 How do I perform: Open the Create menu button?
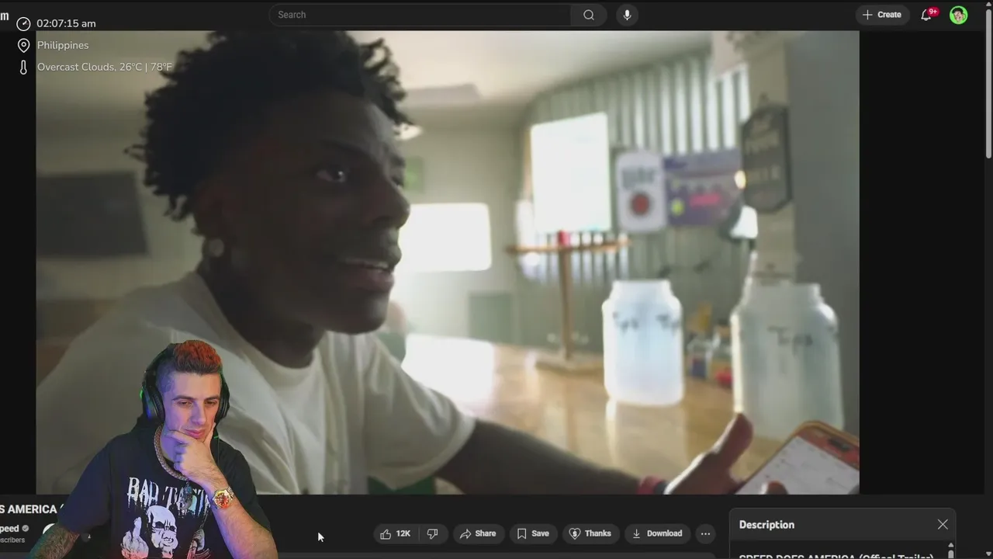click(882, 15)
